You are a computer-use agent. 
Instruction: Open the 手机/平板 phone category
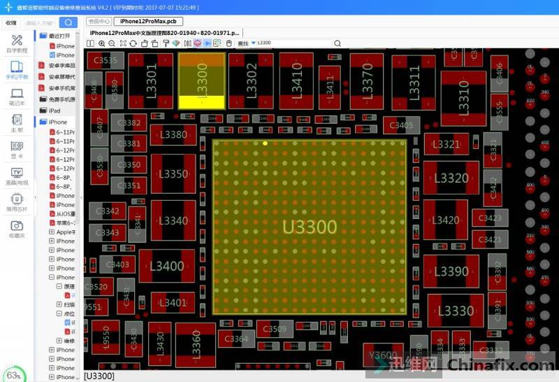(16, 71)
